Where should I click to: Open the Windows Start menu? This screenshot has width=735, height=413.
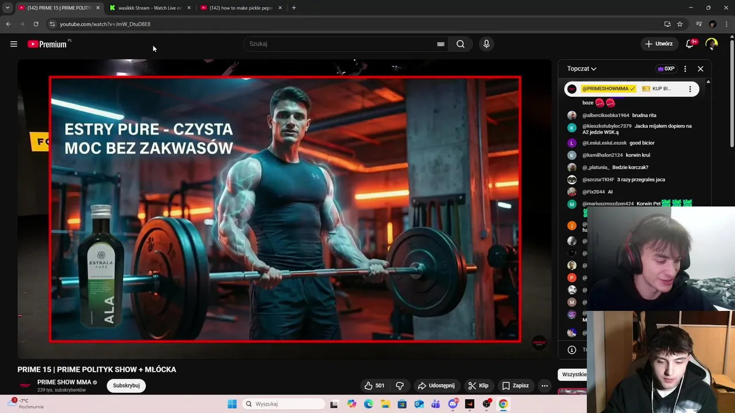[x=232, y=404]
